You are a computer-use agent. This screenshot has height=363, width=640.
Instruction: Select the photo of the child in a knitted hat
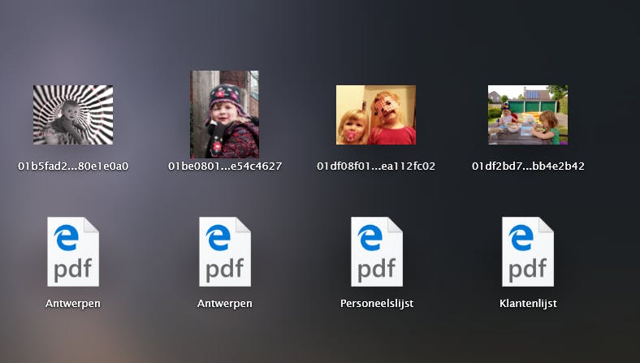tap(224, 115)
